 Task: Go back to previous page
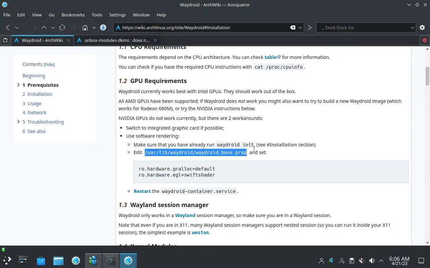click(x=8, y=27)
